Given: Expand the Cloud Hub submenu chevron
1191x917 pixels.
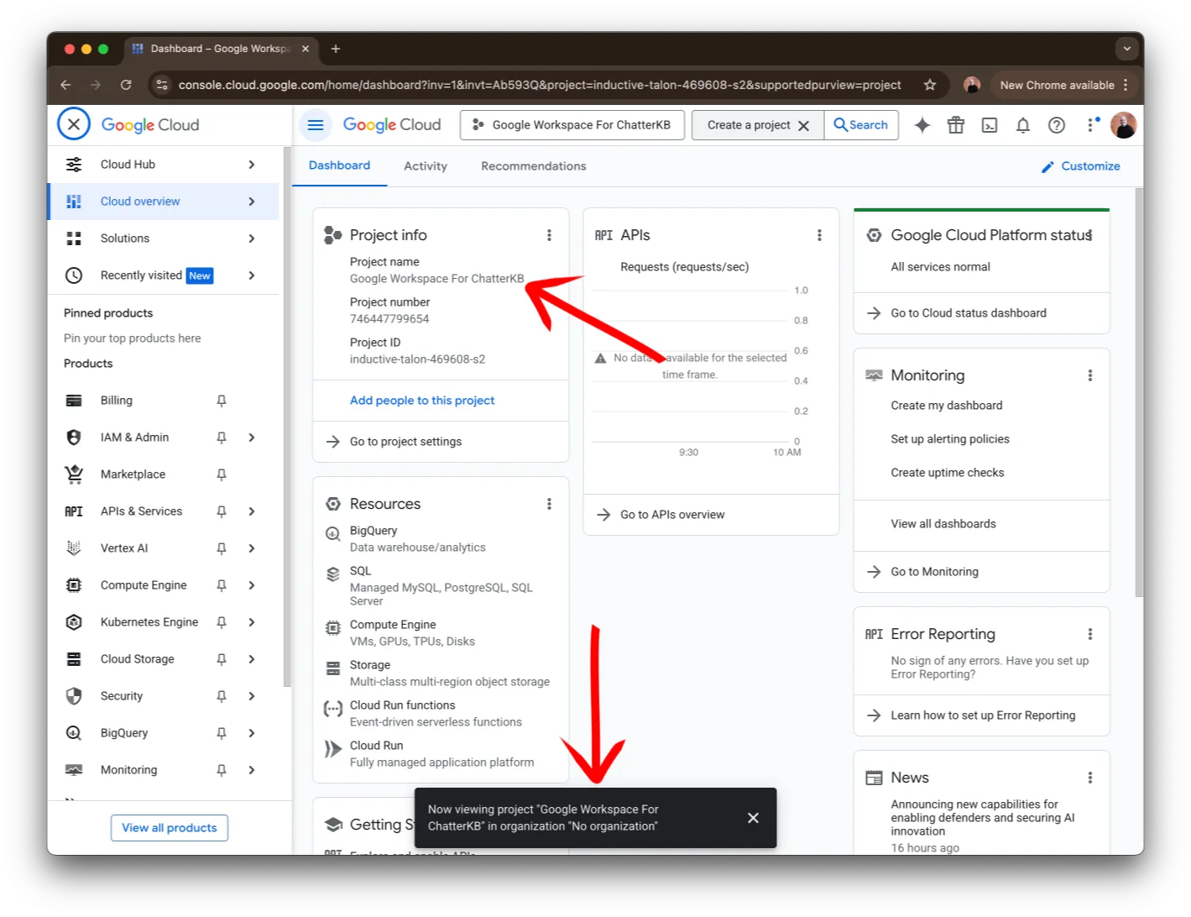Looking at the screenshot, I should (252, 165).
